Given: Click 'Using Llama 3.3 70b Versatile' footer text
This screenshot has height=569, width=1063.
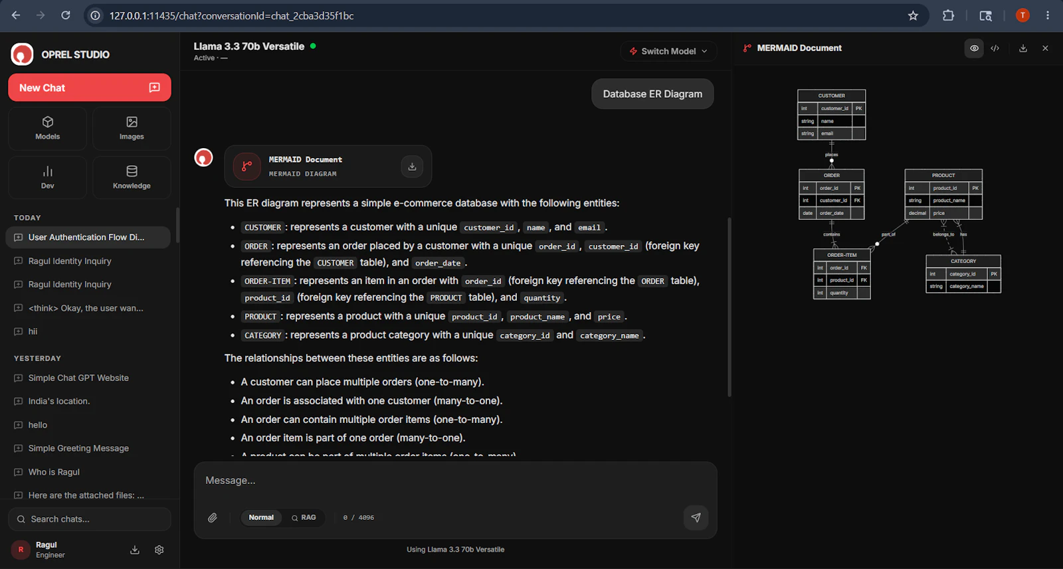Looking at the screenshot, I should click(x=456, y=550).
